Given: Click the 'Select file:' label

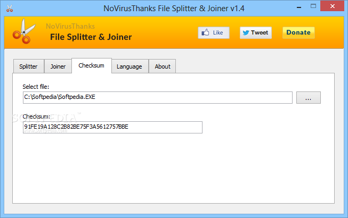Looking at the screenshot, I should 36,87.
